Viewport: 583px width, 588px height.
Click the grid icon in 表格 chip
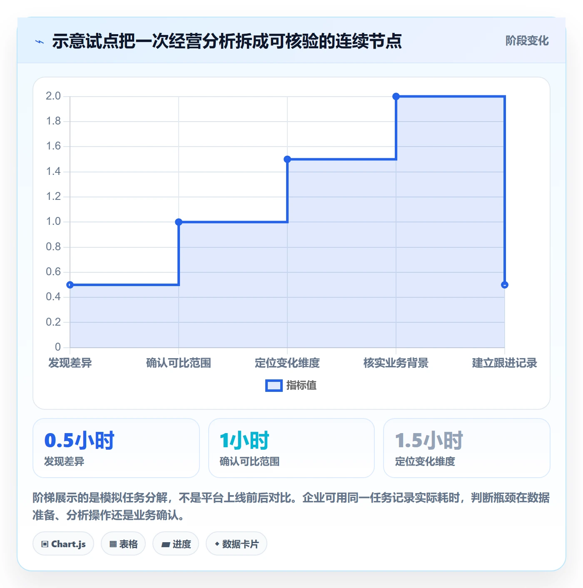pos(113,544)
